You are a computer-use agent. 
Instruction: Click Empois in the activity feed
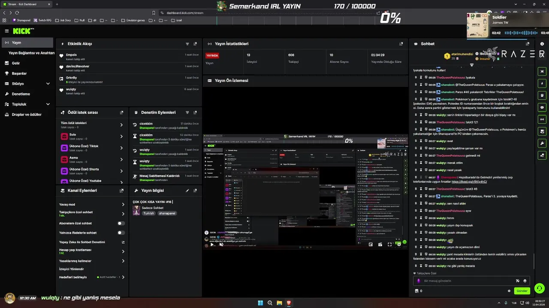[x=71, y=55]
